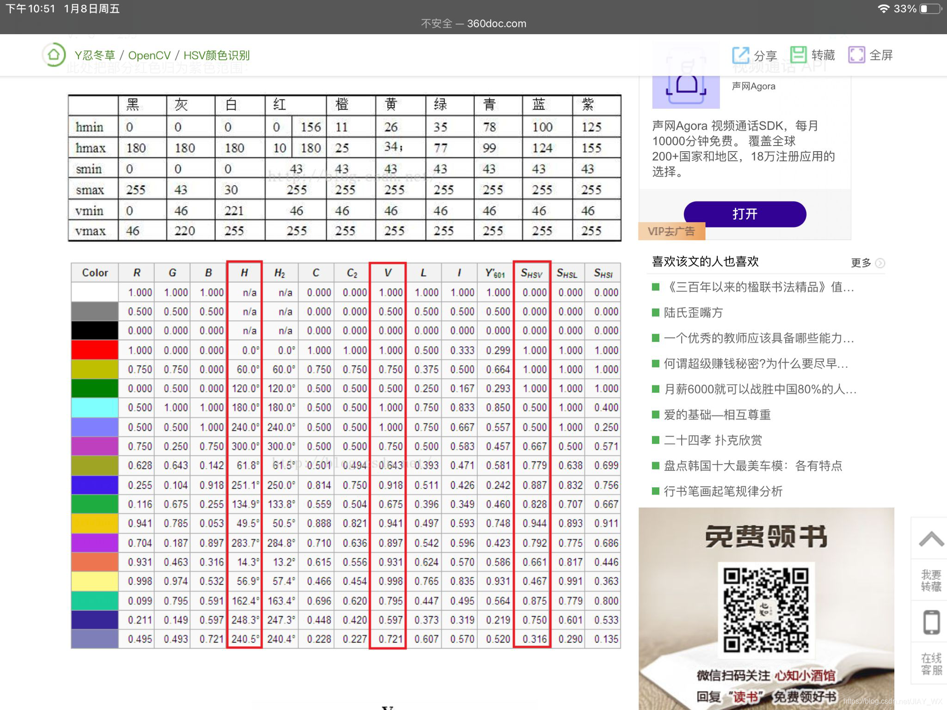The height and width of the screenshot is (710, 947).
Task: Open 陆氏歪嘴方 recommended article
Action: pyautogui.click(x=693, y=313)
